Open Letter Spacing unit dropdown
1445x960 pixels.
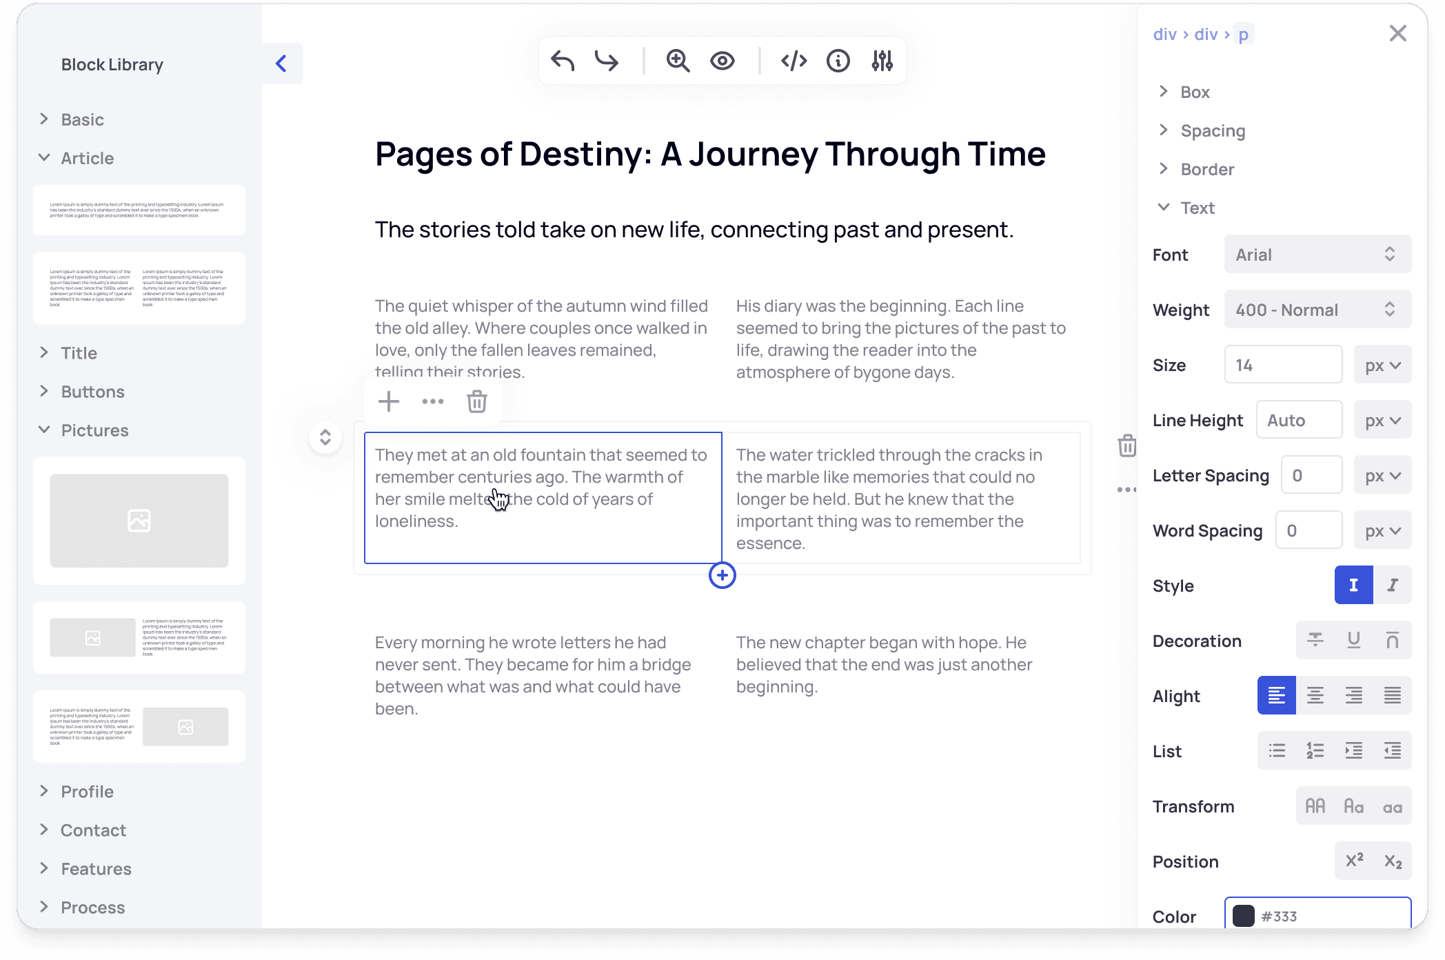[1383, 475]
